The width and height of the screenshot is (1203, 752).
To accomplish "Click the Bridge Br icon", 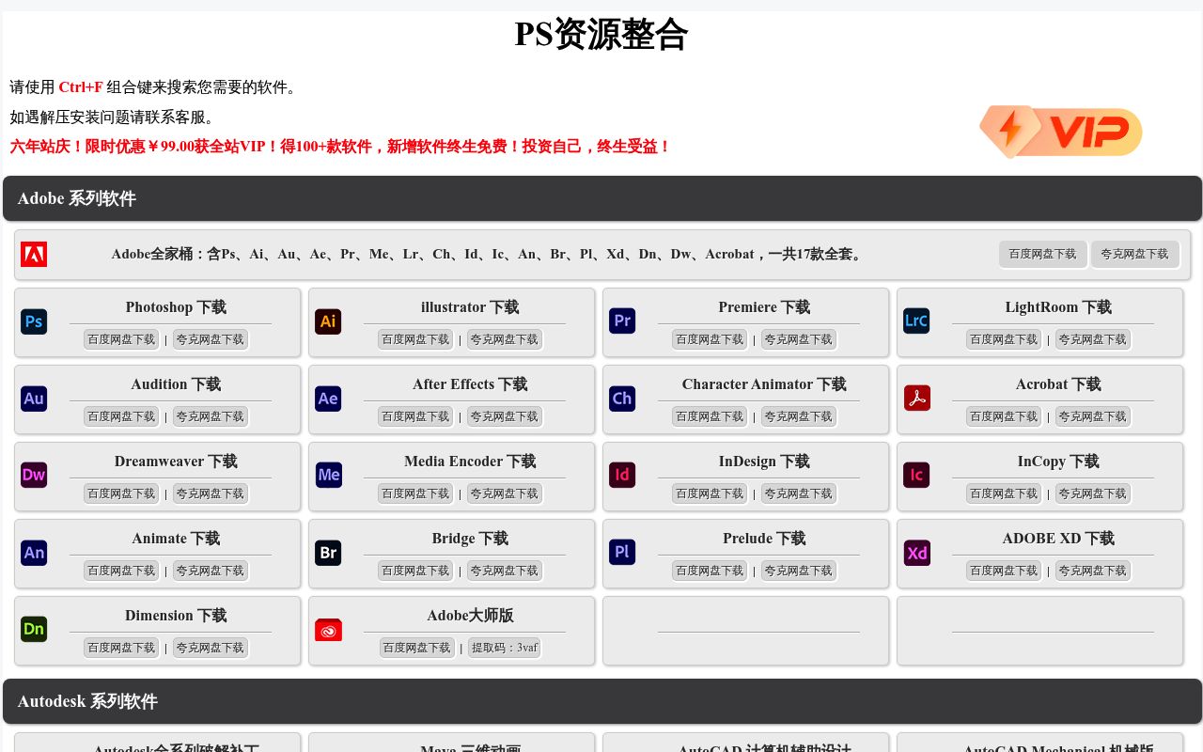I will (x=328, y=553).
